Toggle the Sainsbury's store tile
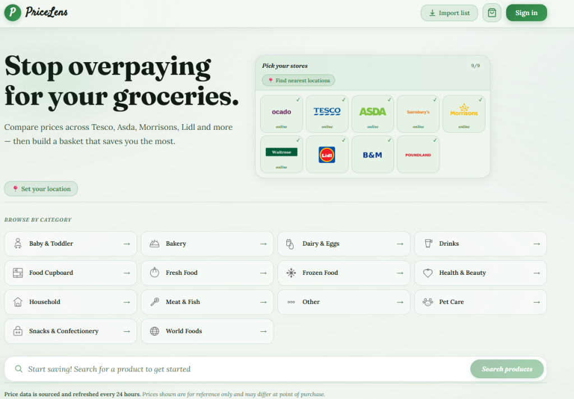 click(418, 114)
